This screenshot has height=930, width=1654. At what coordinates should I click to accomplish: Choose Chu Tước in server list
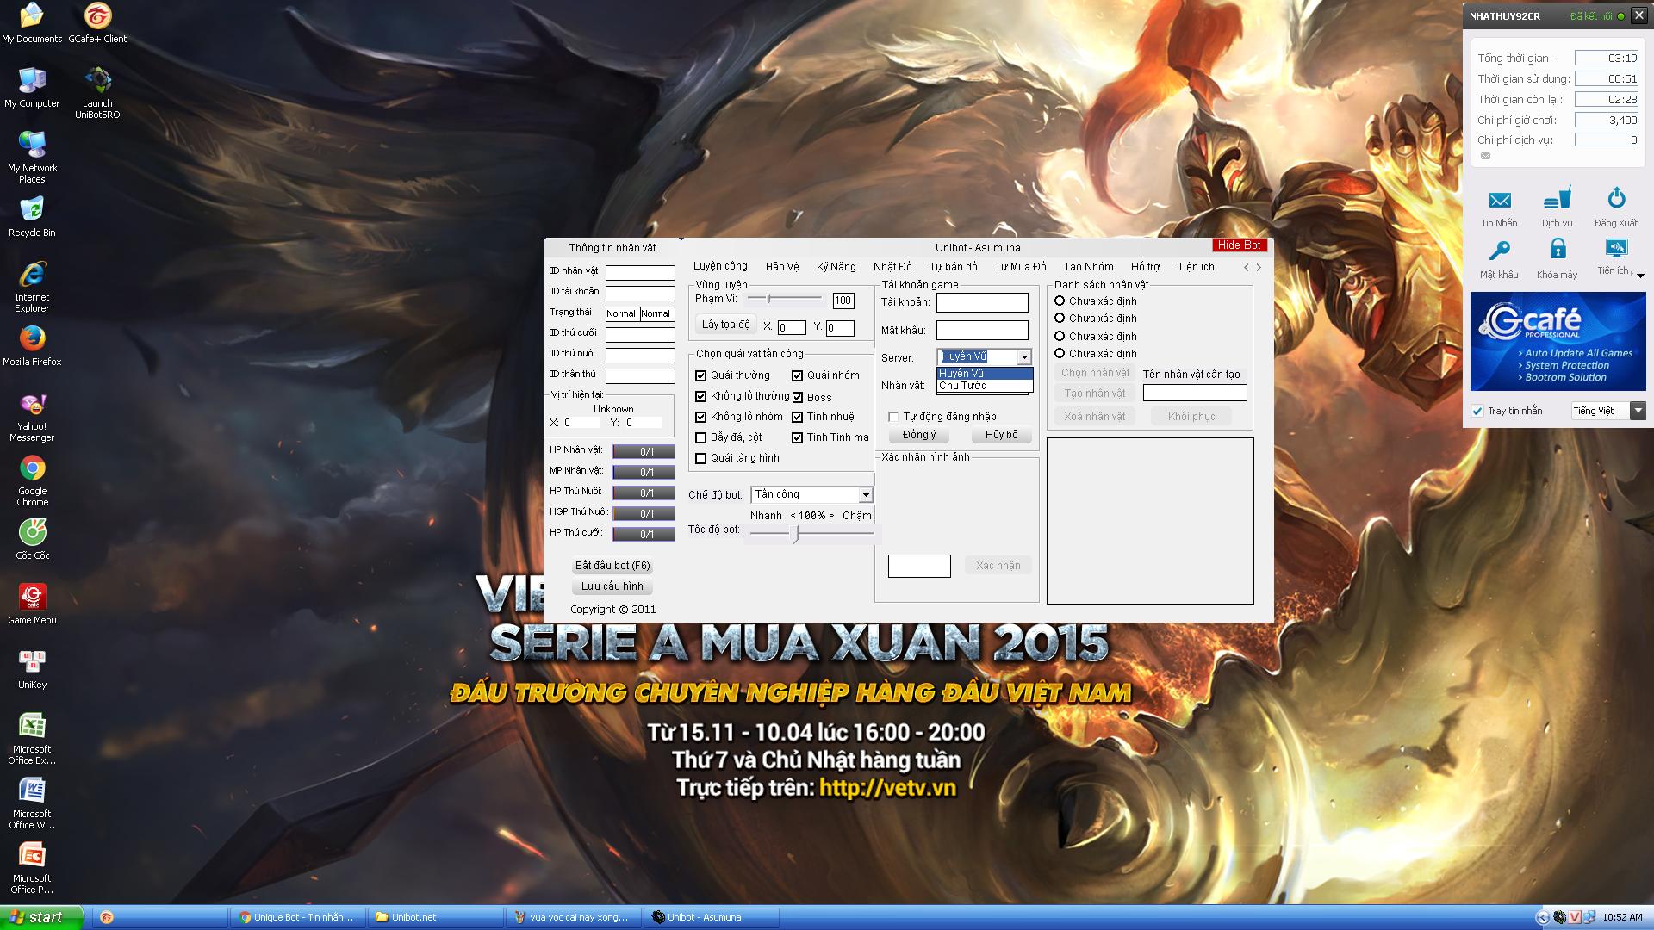(x=985, y=386)
